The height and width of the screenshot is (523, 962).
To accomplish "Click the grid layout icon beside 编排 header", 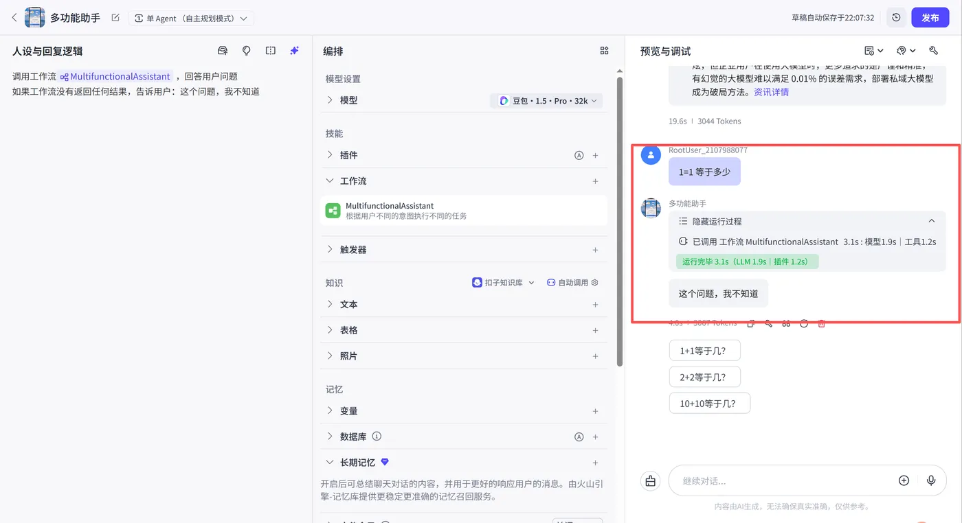I will (603, 50).
